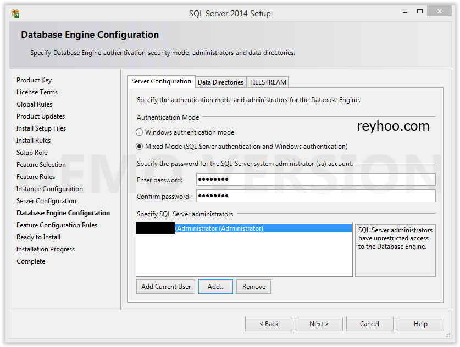Open Help for this setup page
The image size is (460, 347).
pyautogui.click(x=420, y=324)
